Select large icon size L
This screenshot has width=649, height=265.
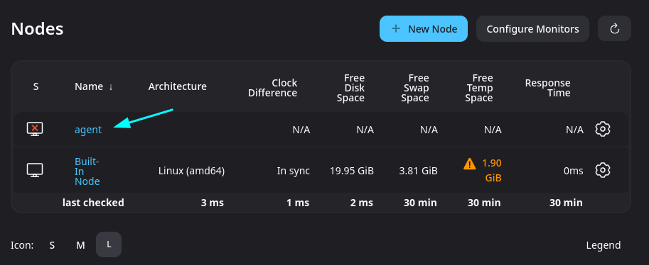click(109, 244)
